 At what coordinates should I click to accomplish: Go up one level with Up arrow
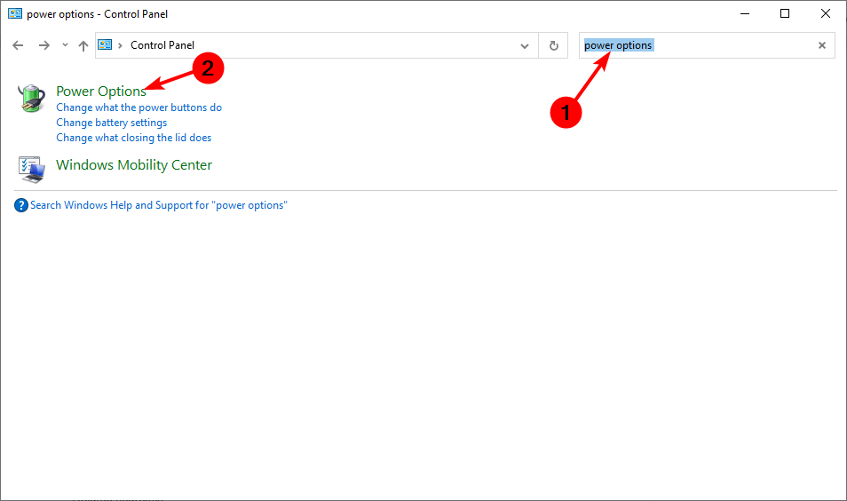[83, 46]
